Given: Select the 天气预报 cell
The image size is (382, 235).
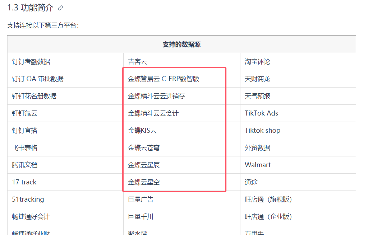Looking at the screenshot, I should coord(298,96).
